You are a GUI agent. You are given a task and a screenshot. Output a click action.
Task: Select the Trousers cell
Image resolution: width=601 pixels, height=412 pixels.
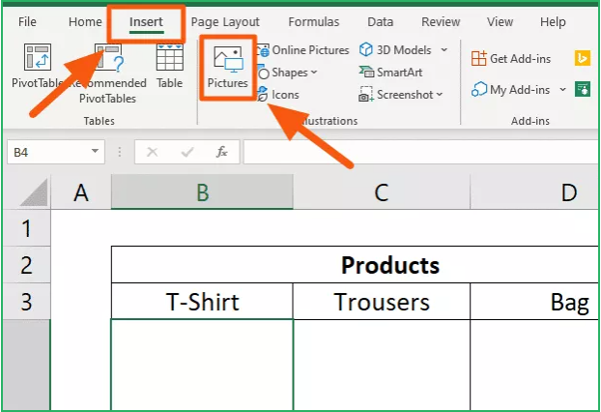click(x=382, y=302)
